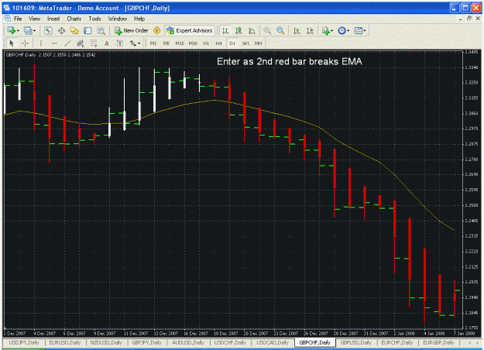
Task: Switch to GBPUSD,Daily chart tab
Action: click(355, 342)
